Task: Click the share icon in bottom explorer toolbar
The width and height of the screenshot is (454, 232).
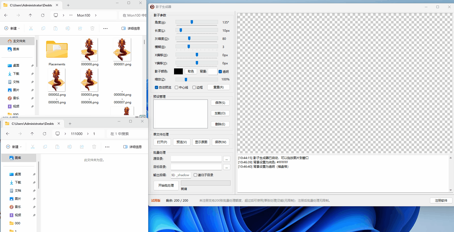Action: point(82,147)
